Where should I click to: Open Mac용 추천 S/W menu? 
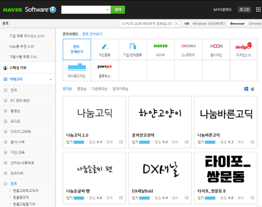pyautogui.click(x=22, y=46)
